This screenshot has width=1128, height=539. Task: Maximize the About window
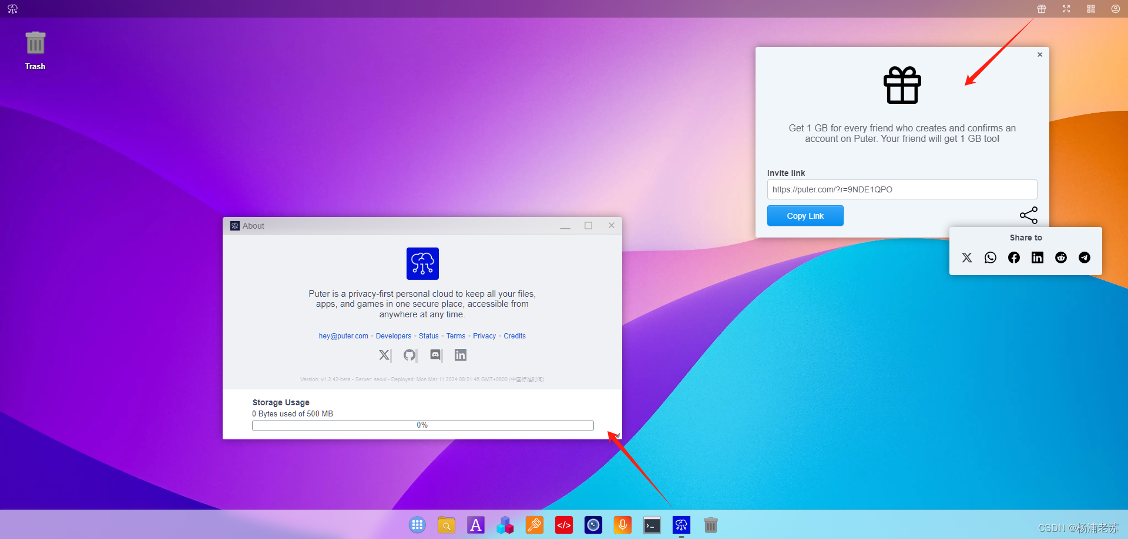pos(588,226)
